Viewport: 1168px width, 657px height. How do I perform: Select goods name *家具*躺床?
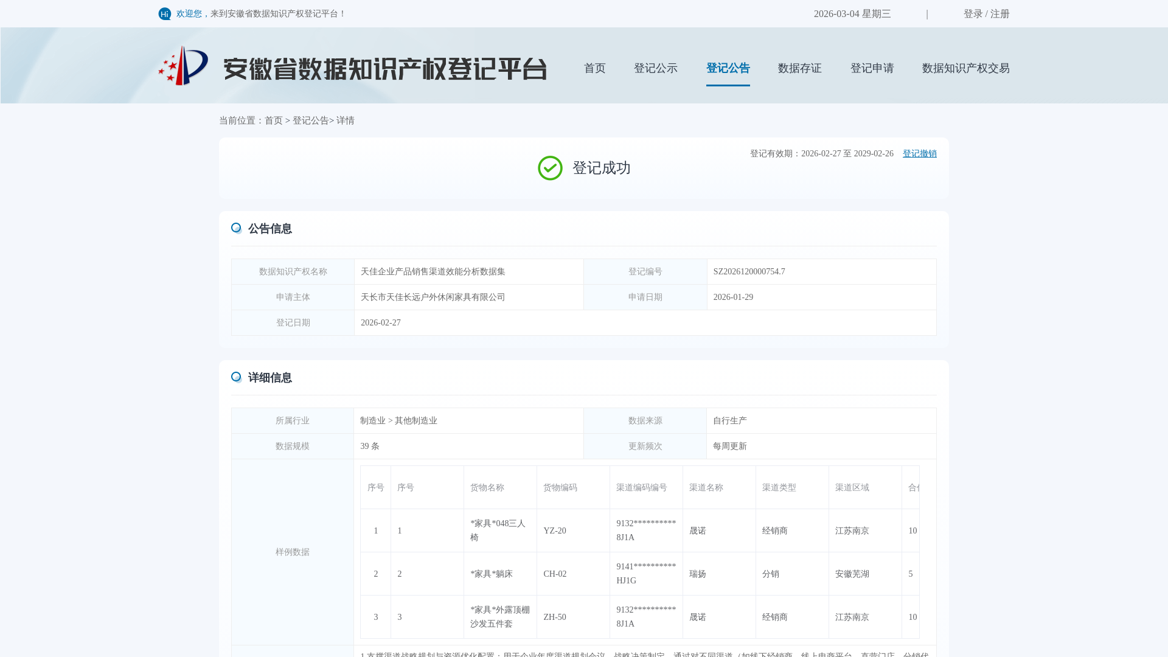point(492,574)
